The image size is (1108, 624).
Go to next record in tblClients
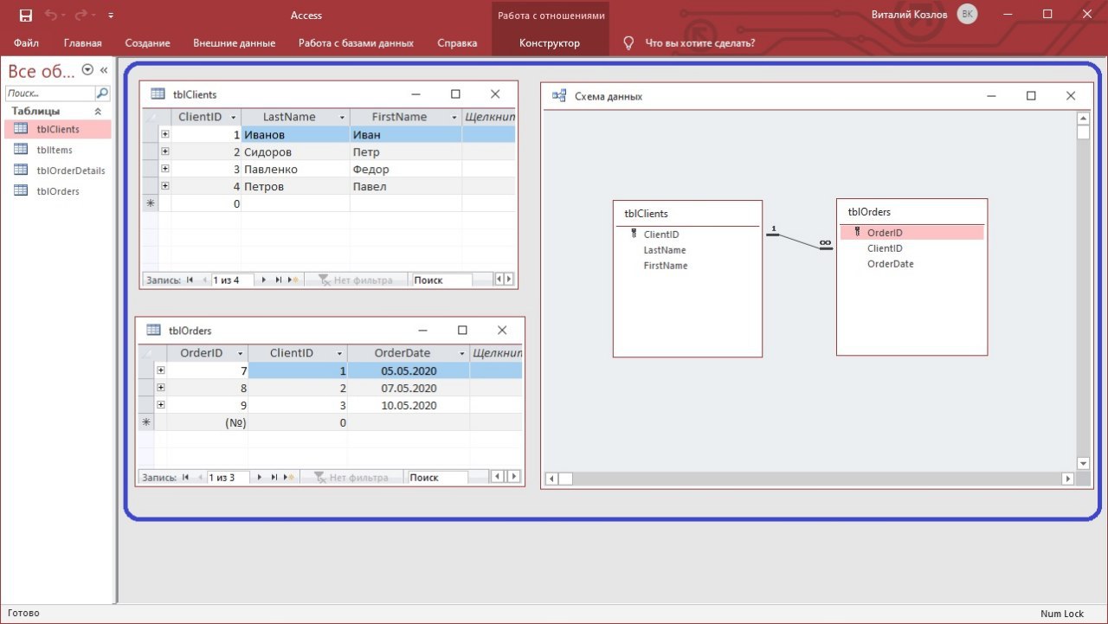[265, 280]
